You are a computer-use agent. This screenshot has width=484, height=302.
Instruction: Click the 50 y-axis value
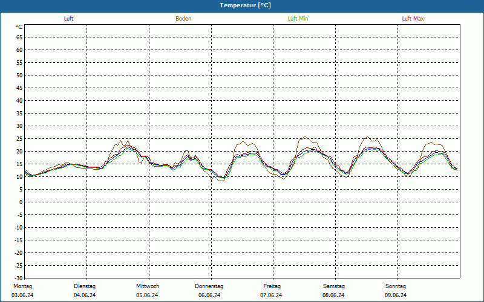pyautogui.click(x=19, y=75)
